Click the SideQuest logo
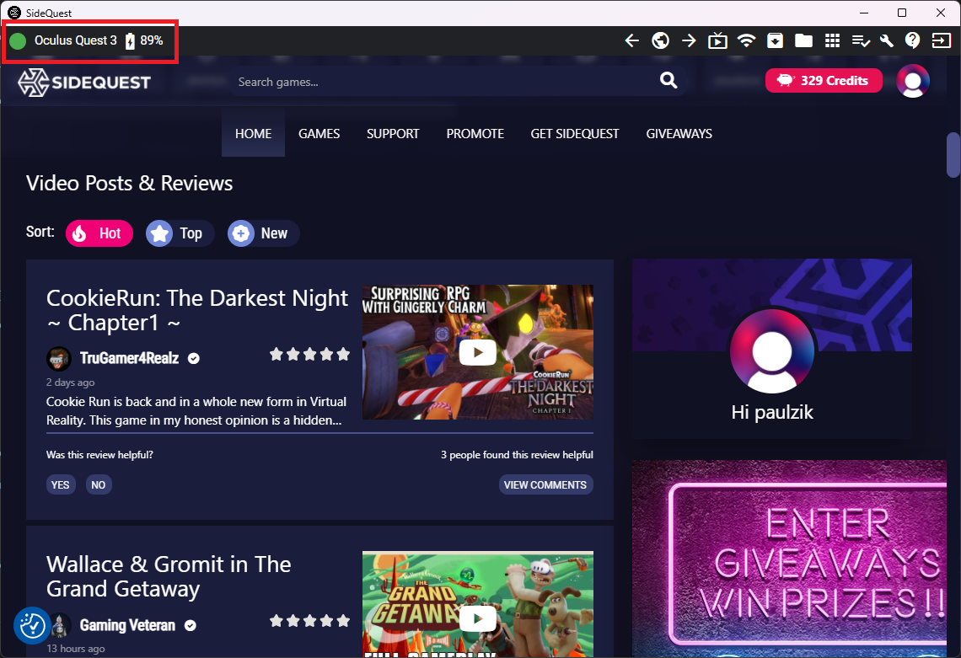The height and width of the screenshot is (658, 961). pyautogui.click(x=84, y=82)
